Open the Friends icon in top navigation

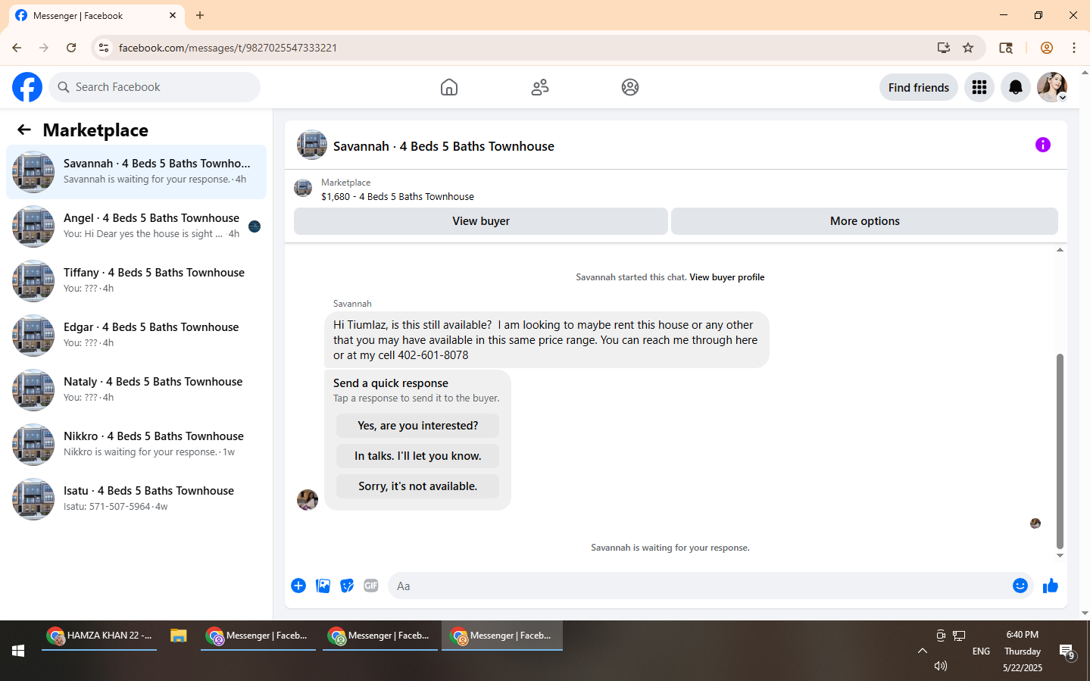pyautogui.click(x=540, y=87)
